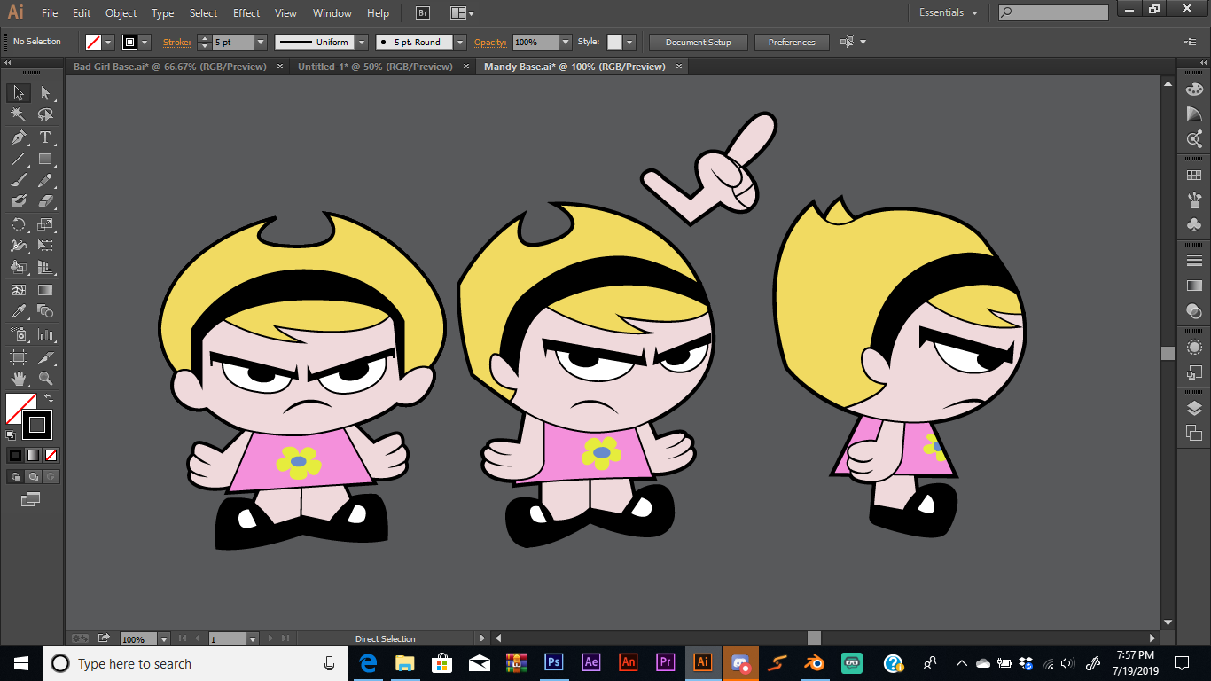Image resolution: width=1211 pixels, height=681 pixels.
Task: Select the Perspective Grid tool
Action: click(x=45, y=268)
